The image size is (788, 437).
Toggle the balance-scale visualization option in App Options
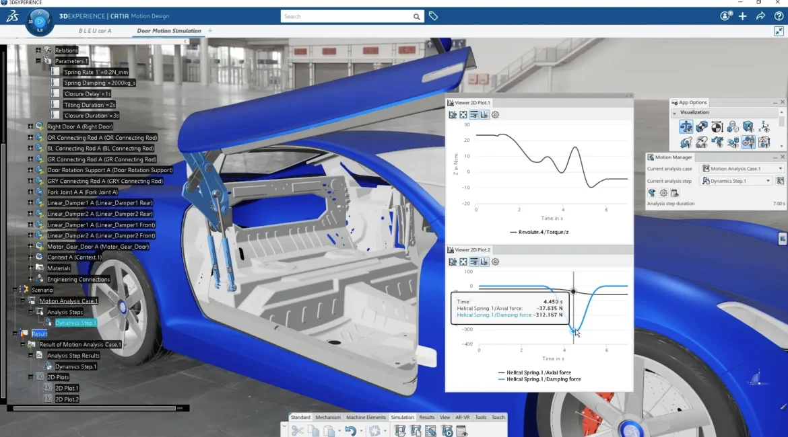tap(686, 126)
